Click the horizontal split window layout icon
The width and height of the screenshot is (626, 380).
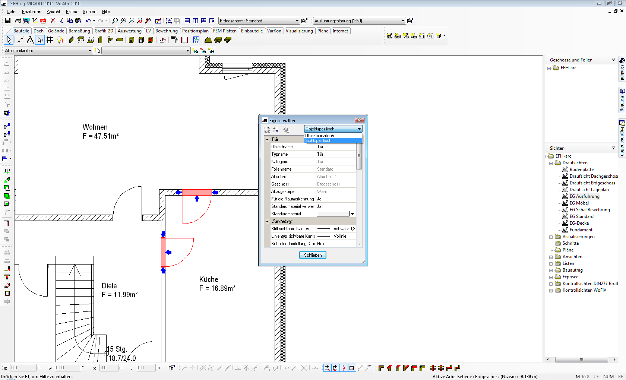pyautogui.click(x=187, y=20)
